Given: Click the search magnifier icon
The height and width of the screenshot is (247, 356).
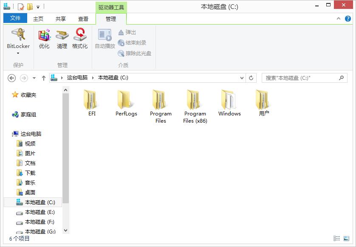Looking at the screenshot, I should coord(341,78).
